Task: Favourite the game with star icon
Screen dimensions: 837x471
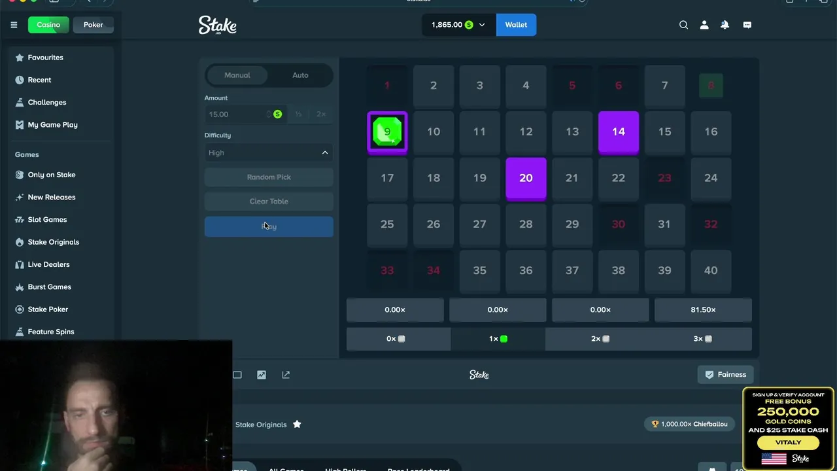Action: click(x=297, y=424)
